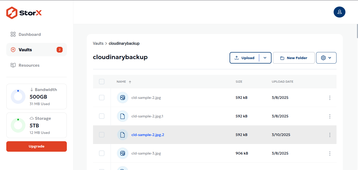This screenshot has height=170, width=358.
Task: Open the cld-sample-2.jpg.2 file link
Action: tap(148, 135)
